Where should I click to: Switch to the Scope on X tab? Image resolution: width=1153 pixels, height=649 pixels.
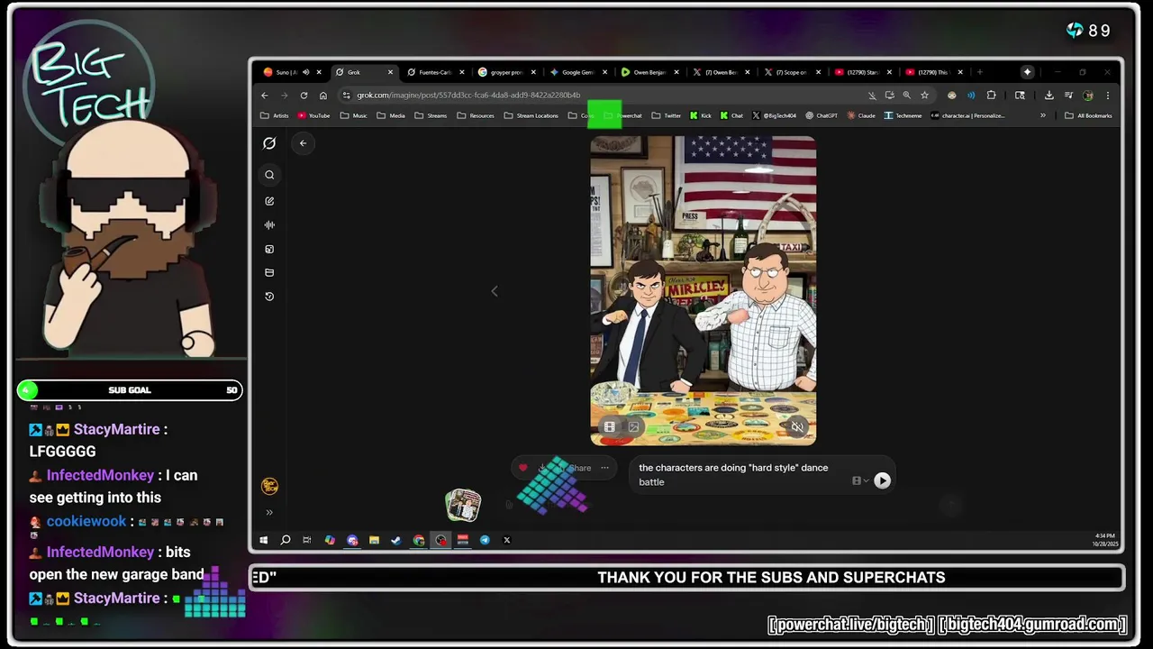coord(791,72)
